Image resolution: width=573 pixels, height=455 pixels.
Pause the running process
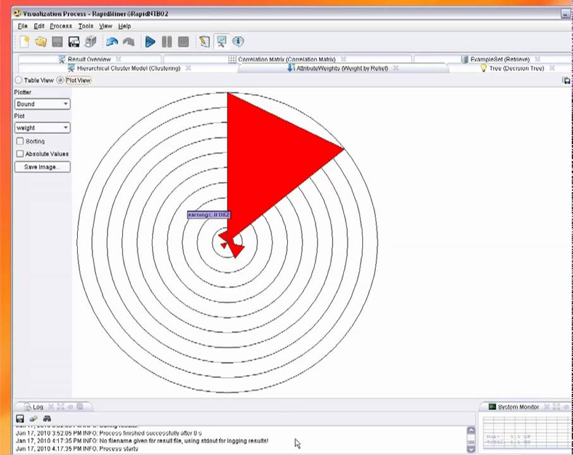166,42
